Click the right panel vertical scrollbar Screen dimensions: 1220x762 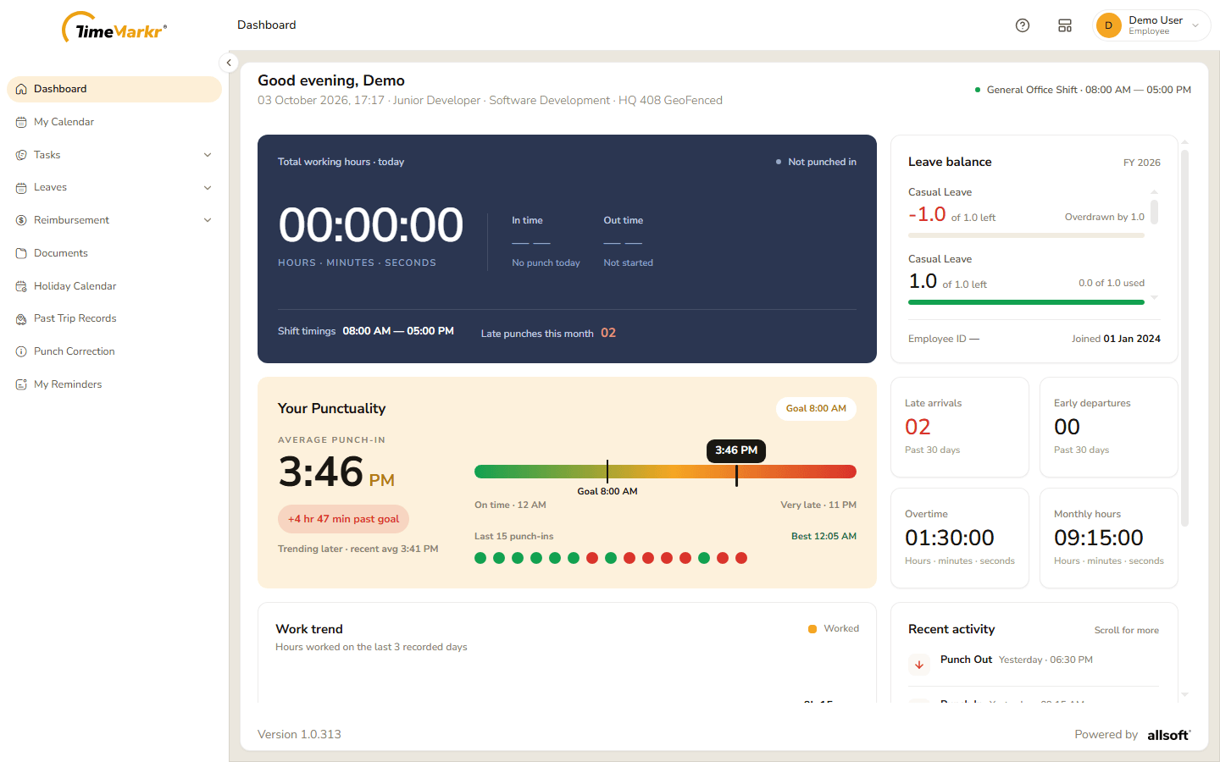(x=1184, y=339)
